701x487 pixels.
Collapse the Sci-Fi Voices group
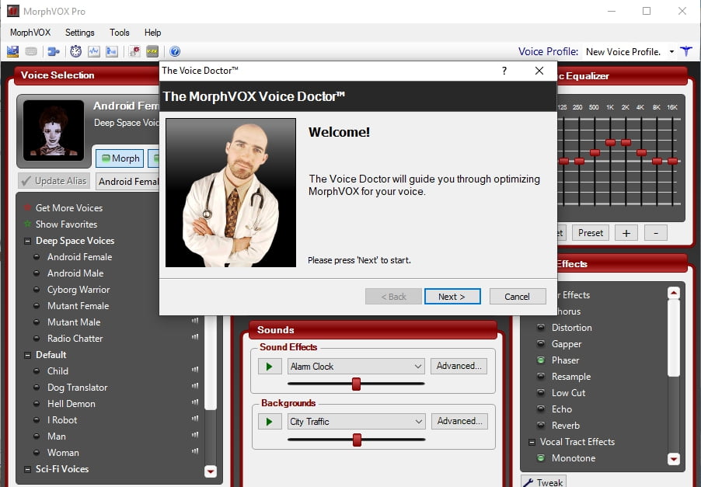(x=27, y=469)
